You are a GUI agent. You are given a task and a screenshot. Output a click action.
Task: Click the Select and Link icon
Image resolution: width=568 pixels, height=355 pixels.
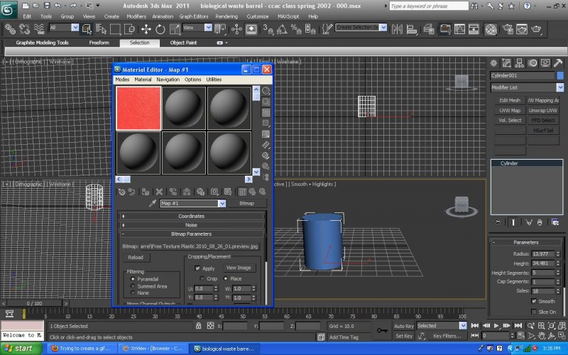click(10, 29)
